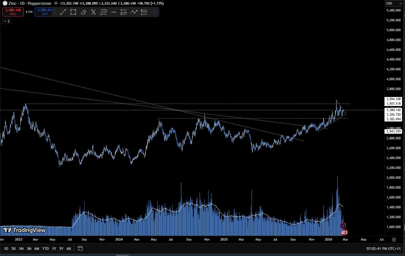The image size is (405, 256).
Task: Open the USD currency dropdown
Action: pyautogui.click(x=394, y=3)
